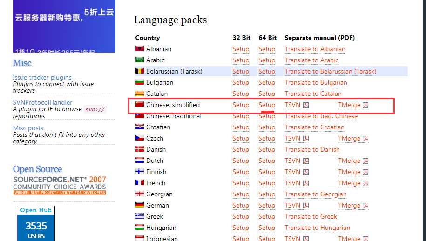Open TSVN manual for French

coord(292,183)
